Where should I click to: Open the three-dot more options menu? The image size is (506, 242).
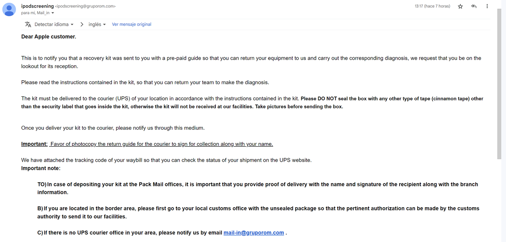click(487, 6)
